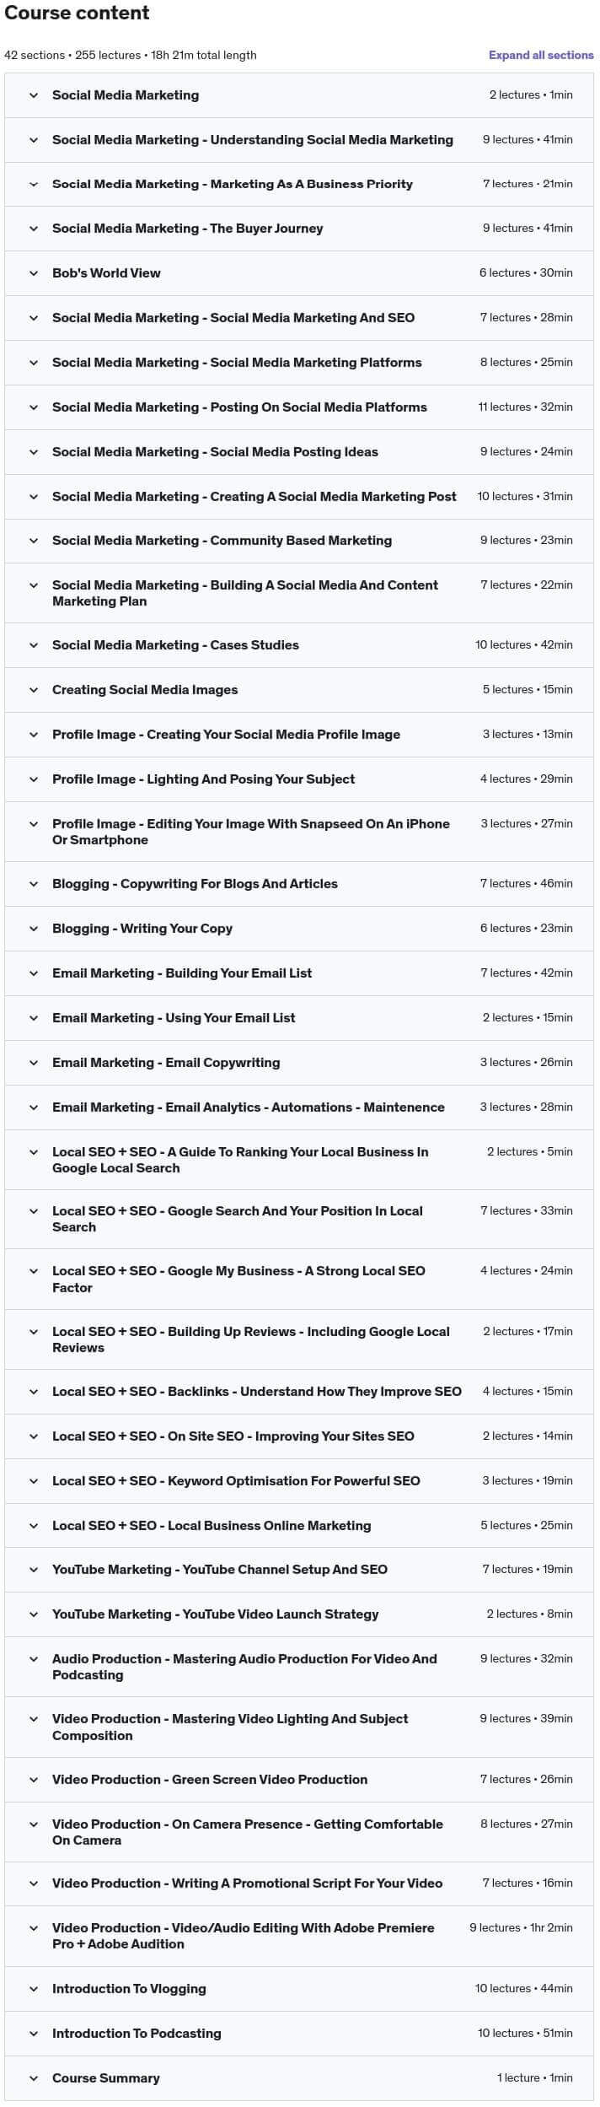The image size is (600, 2107).
Task: Click chevron beside Creating Social Media Images
Action: point(34,690)
